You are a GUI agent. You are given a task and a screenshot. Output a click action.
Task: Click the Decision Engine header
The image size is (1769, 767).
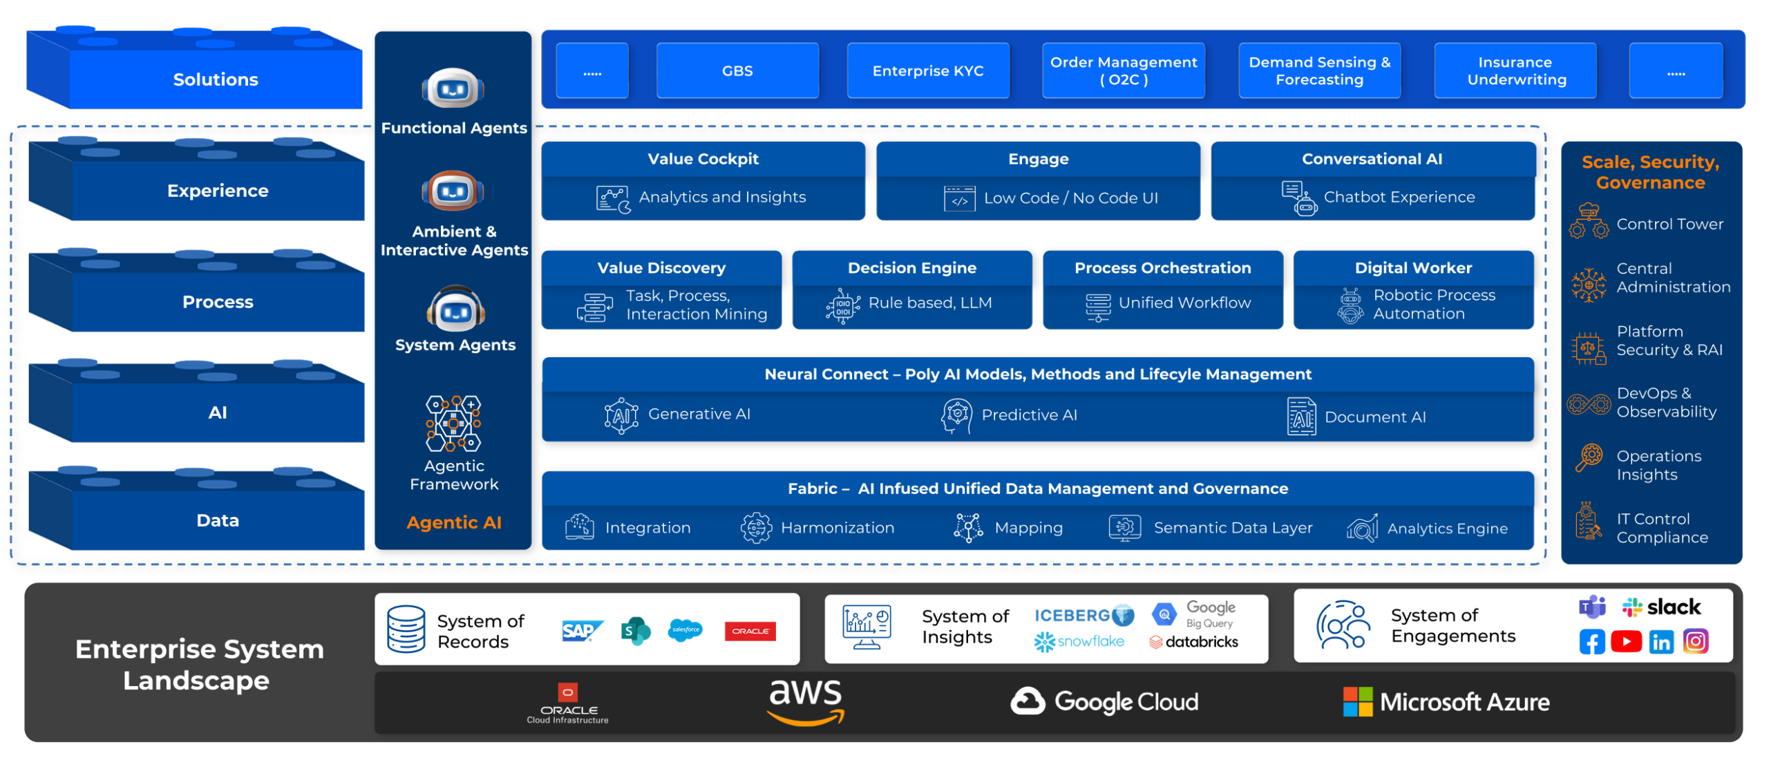(911, 267)
